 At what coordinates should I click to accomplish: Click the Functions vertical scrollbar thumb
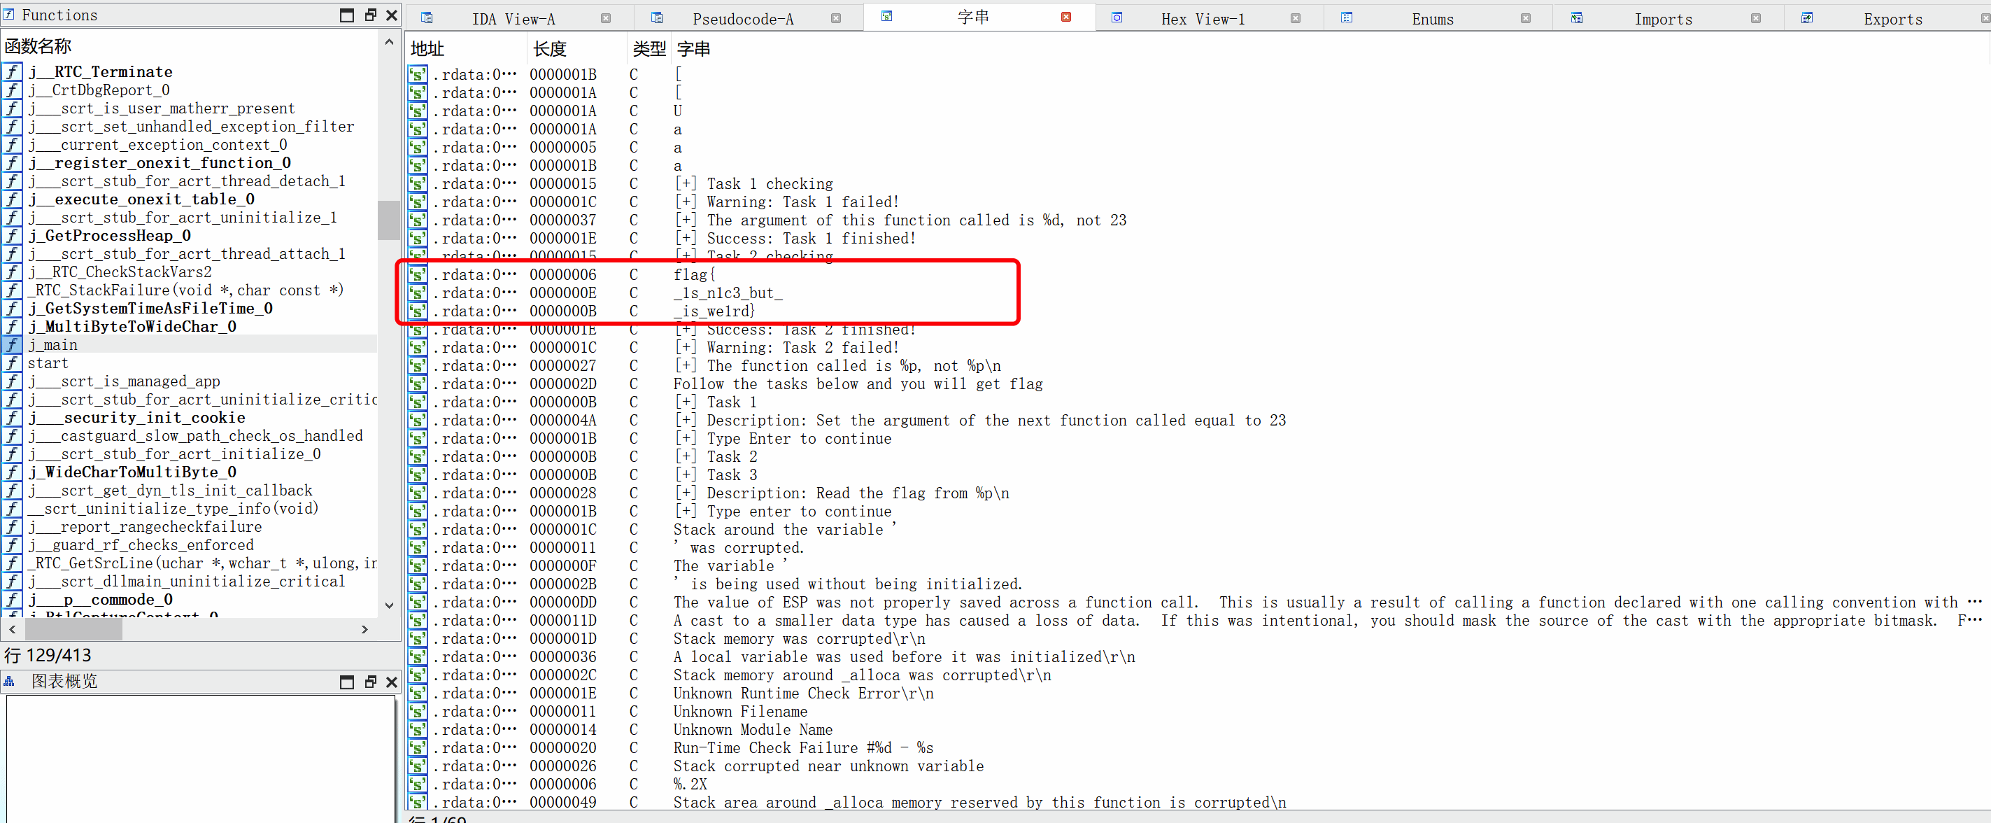pos(389,220)
